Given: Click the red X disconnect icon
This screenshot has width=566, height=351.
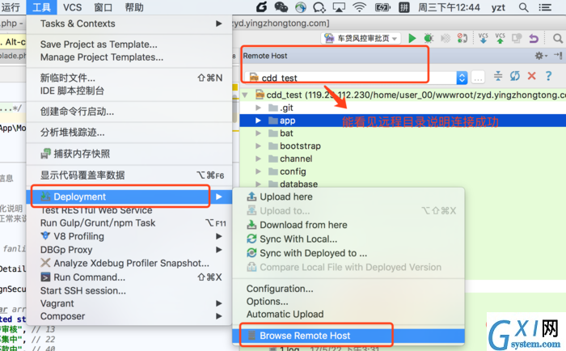Looking at the screenshot, I should click(531, 76).
